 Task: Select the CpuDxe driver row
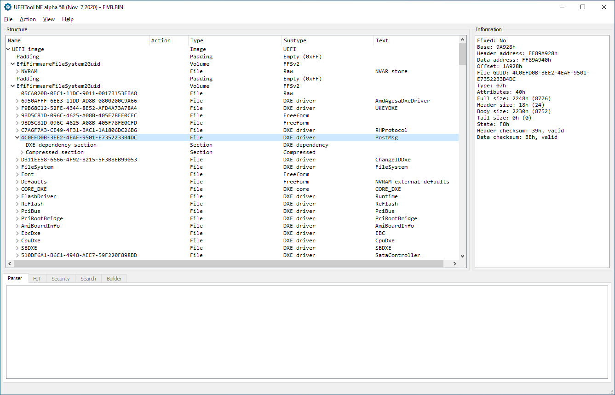232,240
